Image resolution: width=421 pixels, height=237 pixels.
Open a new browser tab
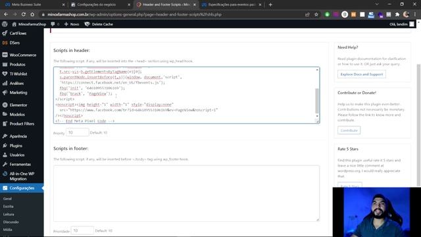tap(270, 5)
